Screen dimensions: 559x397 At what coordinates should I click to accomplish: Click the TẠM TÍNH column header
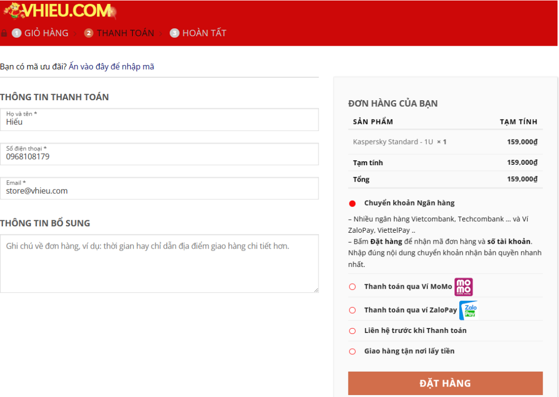point(518,122)
